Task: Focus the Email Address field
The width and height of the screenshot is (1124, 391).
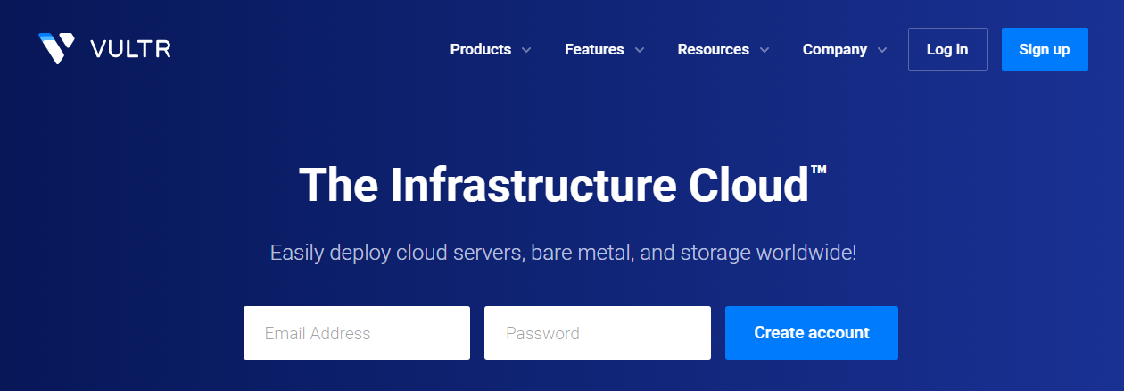Action: (x=357, y=333)
